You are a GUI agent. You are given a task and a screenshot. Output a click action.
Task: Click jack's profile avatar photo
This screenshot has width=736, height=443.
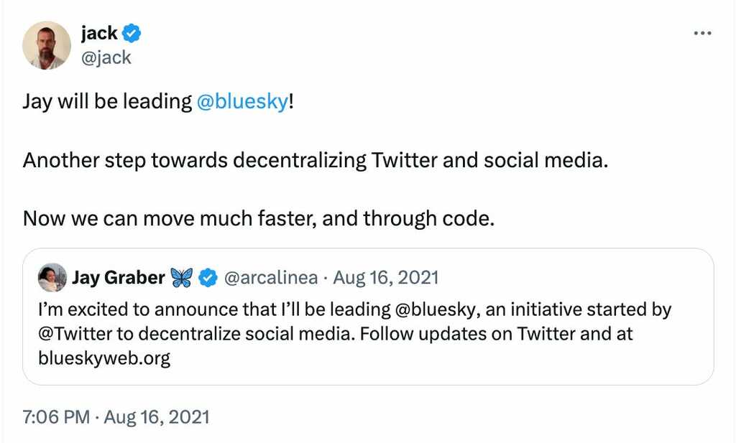tap(47, 45)
